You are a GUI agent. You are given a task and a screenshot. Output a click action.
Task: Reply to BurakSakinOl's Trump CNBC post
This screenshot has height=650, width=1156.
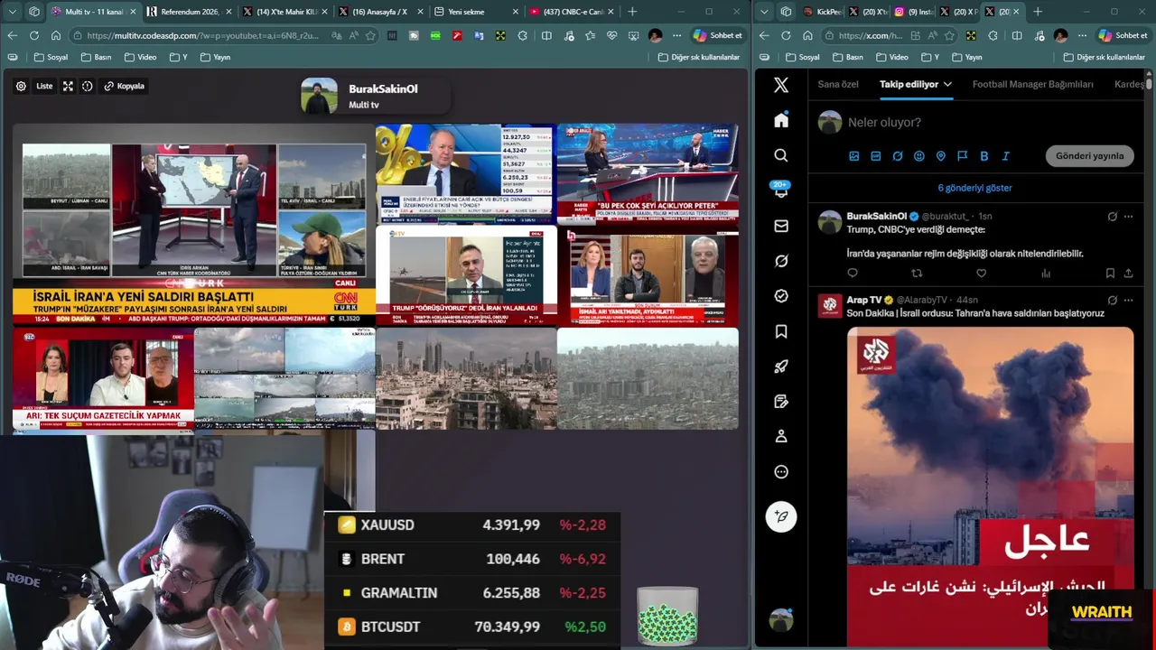click(853, 274)
